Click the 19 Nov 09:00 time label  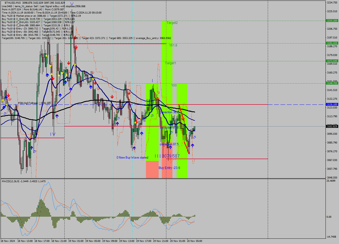click(x=110, y=241)
